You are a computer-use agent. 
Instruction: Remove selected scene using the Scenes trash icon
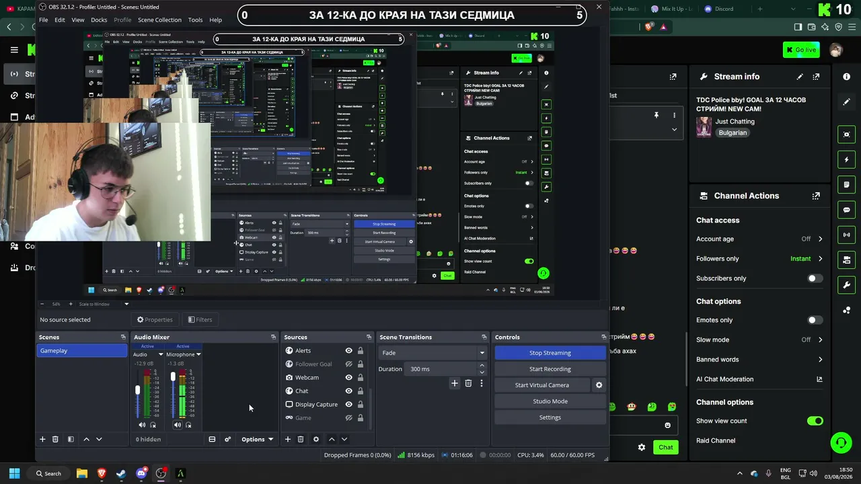55,439
